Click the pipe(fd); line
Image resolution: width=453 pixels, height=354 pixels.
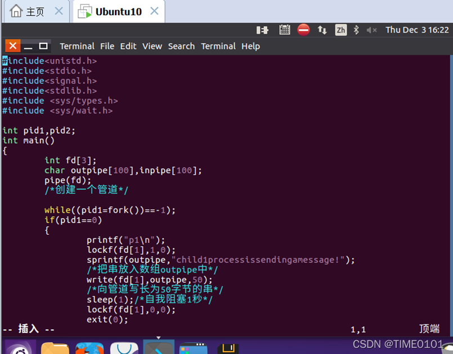point(68,180)
